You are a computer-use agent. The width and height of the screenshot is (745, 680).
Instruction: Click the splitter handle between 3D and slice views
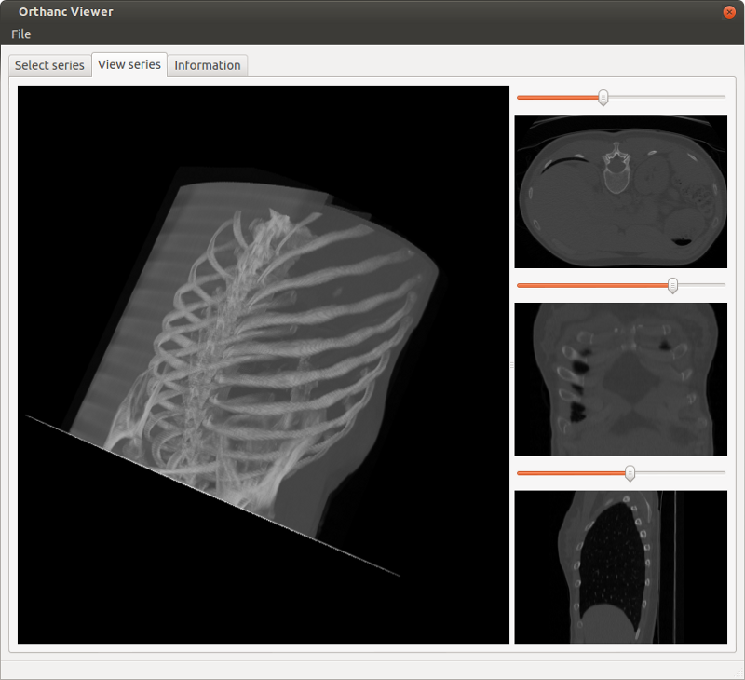511,365
